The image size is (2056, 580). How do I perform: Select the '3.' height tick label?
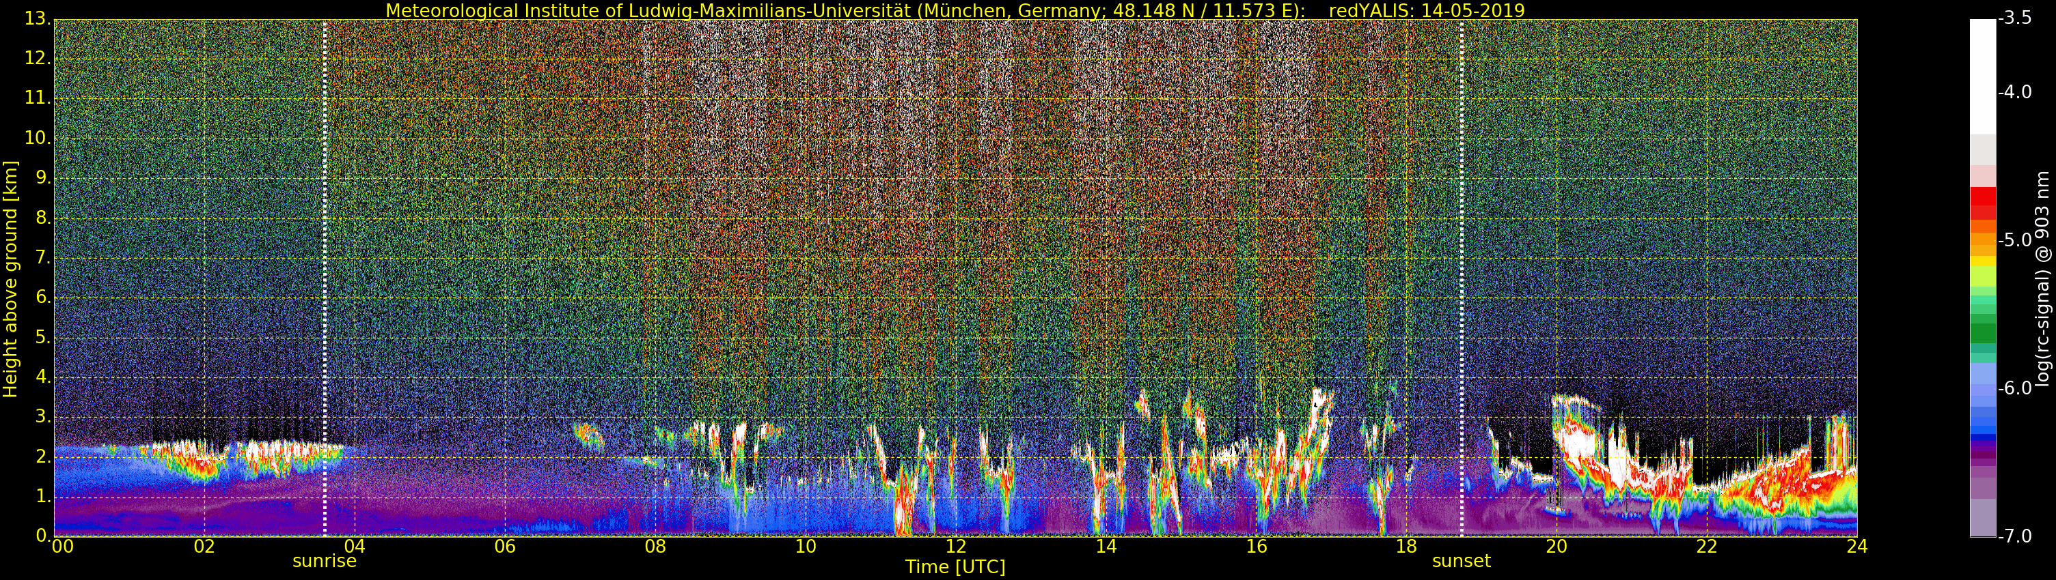tap(43, 417)
